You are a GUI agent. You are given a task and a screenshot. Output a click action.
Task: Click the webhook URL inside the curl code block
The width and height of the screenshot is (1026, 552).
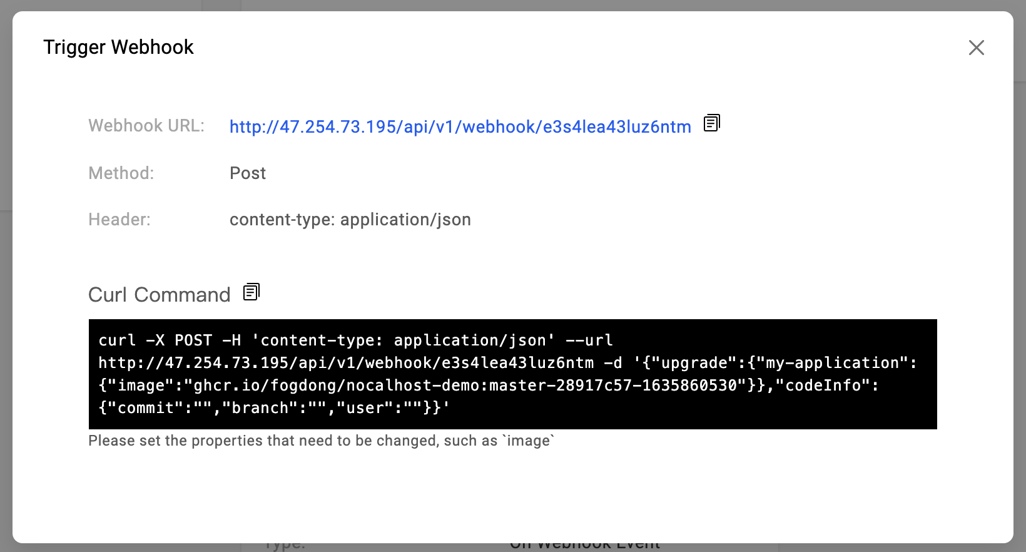pos(345,363)
